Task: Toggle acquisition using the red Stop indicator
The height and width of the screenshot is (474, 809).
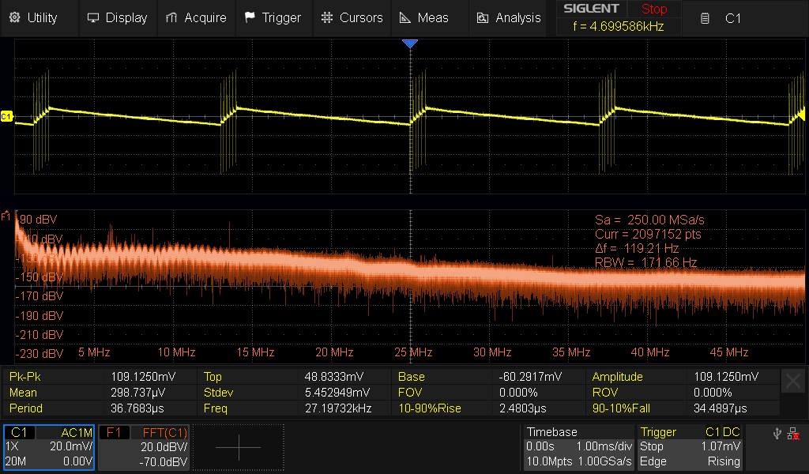Action: [x=653, y=9]
